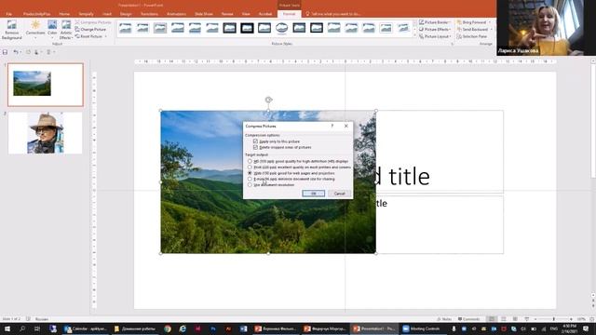Click the Undo icon in Quick Access Toolbar
The width and height of the screenshot is (596, 335).
pyautogui.click(x=15, y=52)
